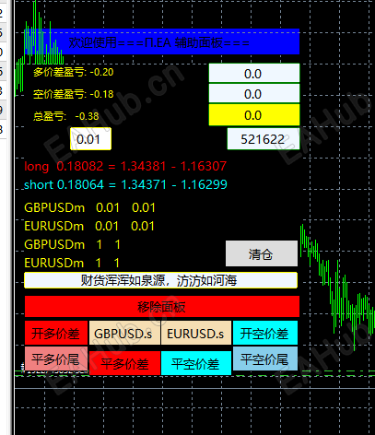Click the EURUSDm 0.01 0.01 row

click(89, 227)
